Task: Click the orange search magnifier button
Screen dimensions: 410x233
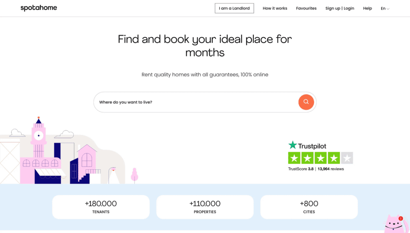Action: tap(306, 102)
